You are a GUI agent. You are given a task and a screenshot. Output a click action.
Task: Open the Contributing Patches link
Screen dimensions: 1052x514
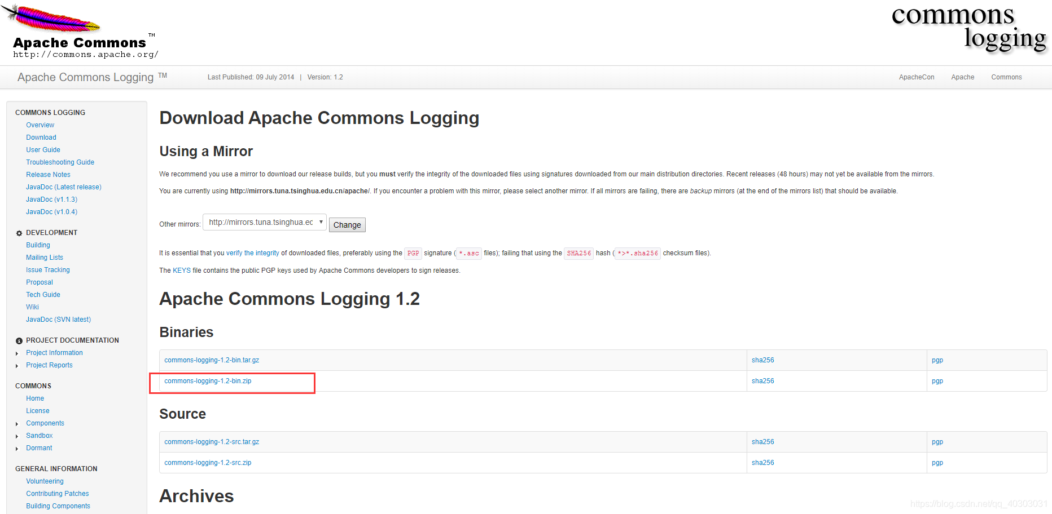click(x=58, y=494)
